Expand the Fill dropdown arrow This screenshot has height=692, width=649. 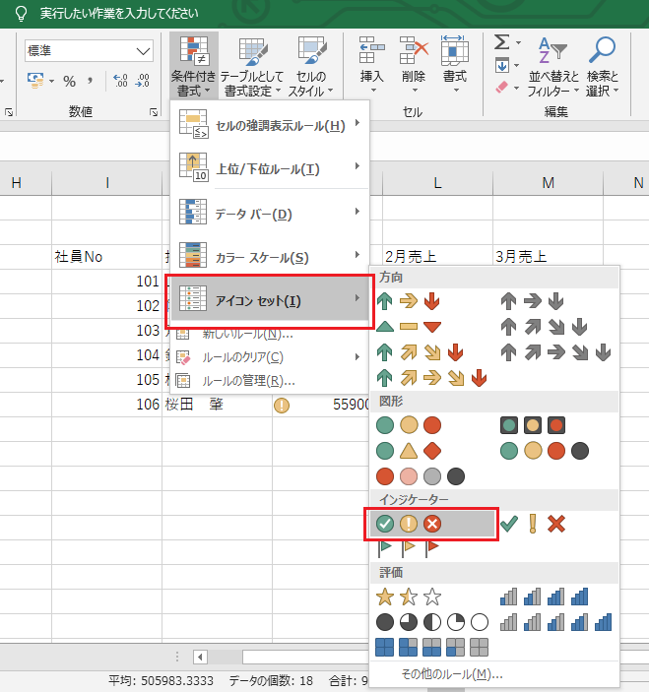(x=517, y=66)
